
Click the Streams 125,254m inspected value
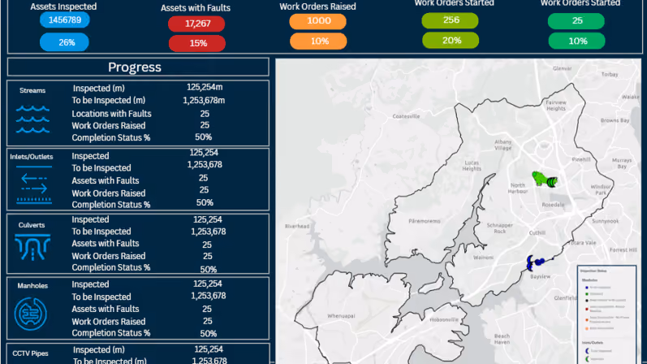click(x=205, y=87)
